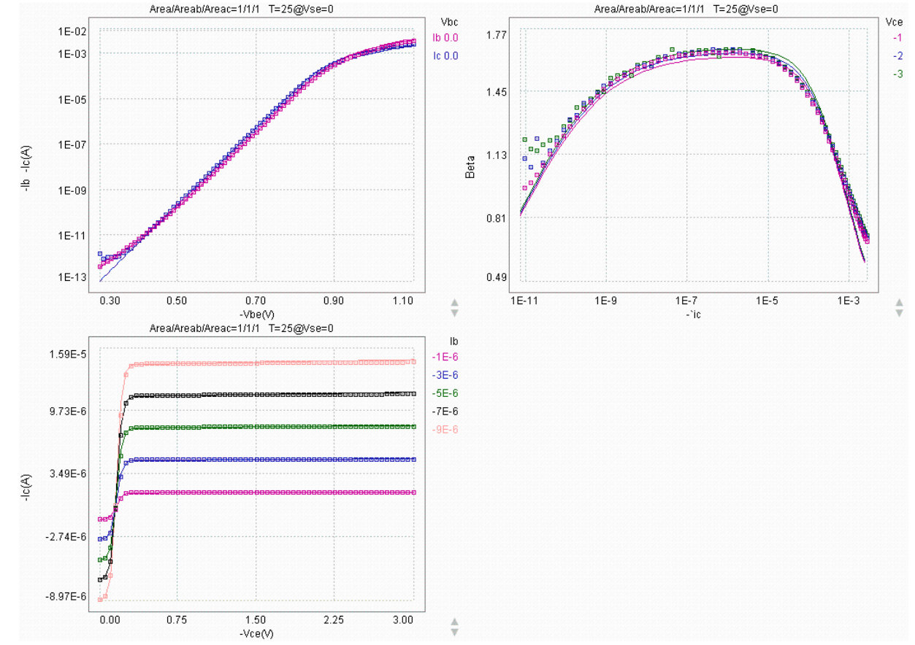Click the Beta plot title text
This screenshot has height=645, width=915.
coord(686,8)
